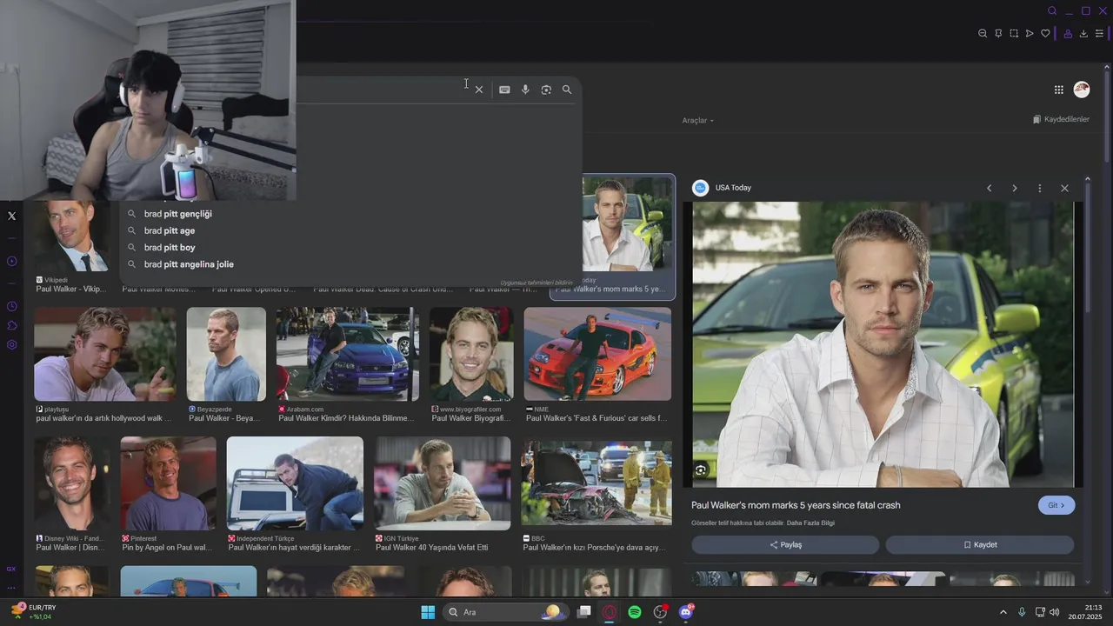Open the player icon in Opera sidebar
The height and width of the screenshot is (626, 1113).
tap(11, 261)
